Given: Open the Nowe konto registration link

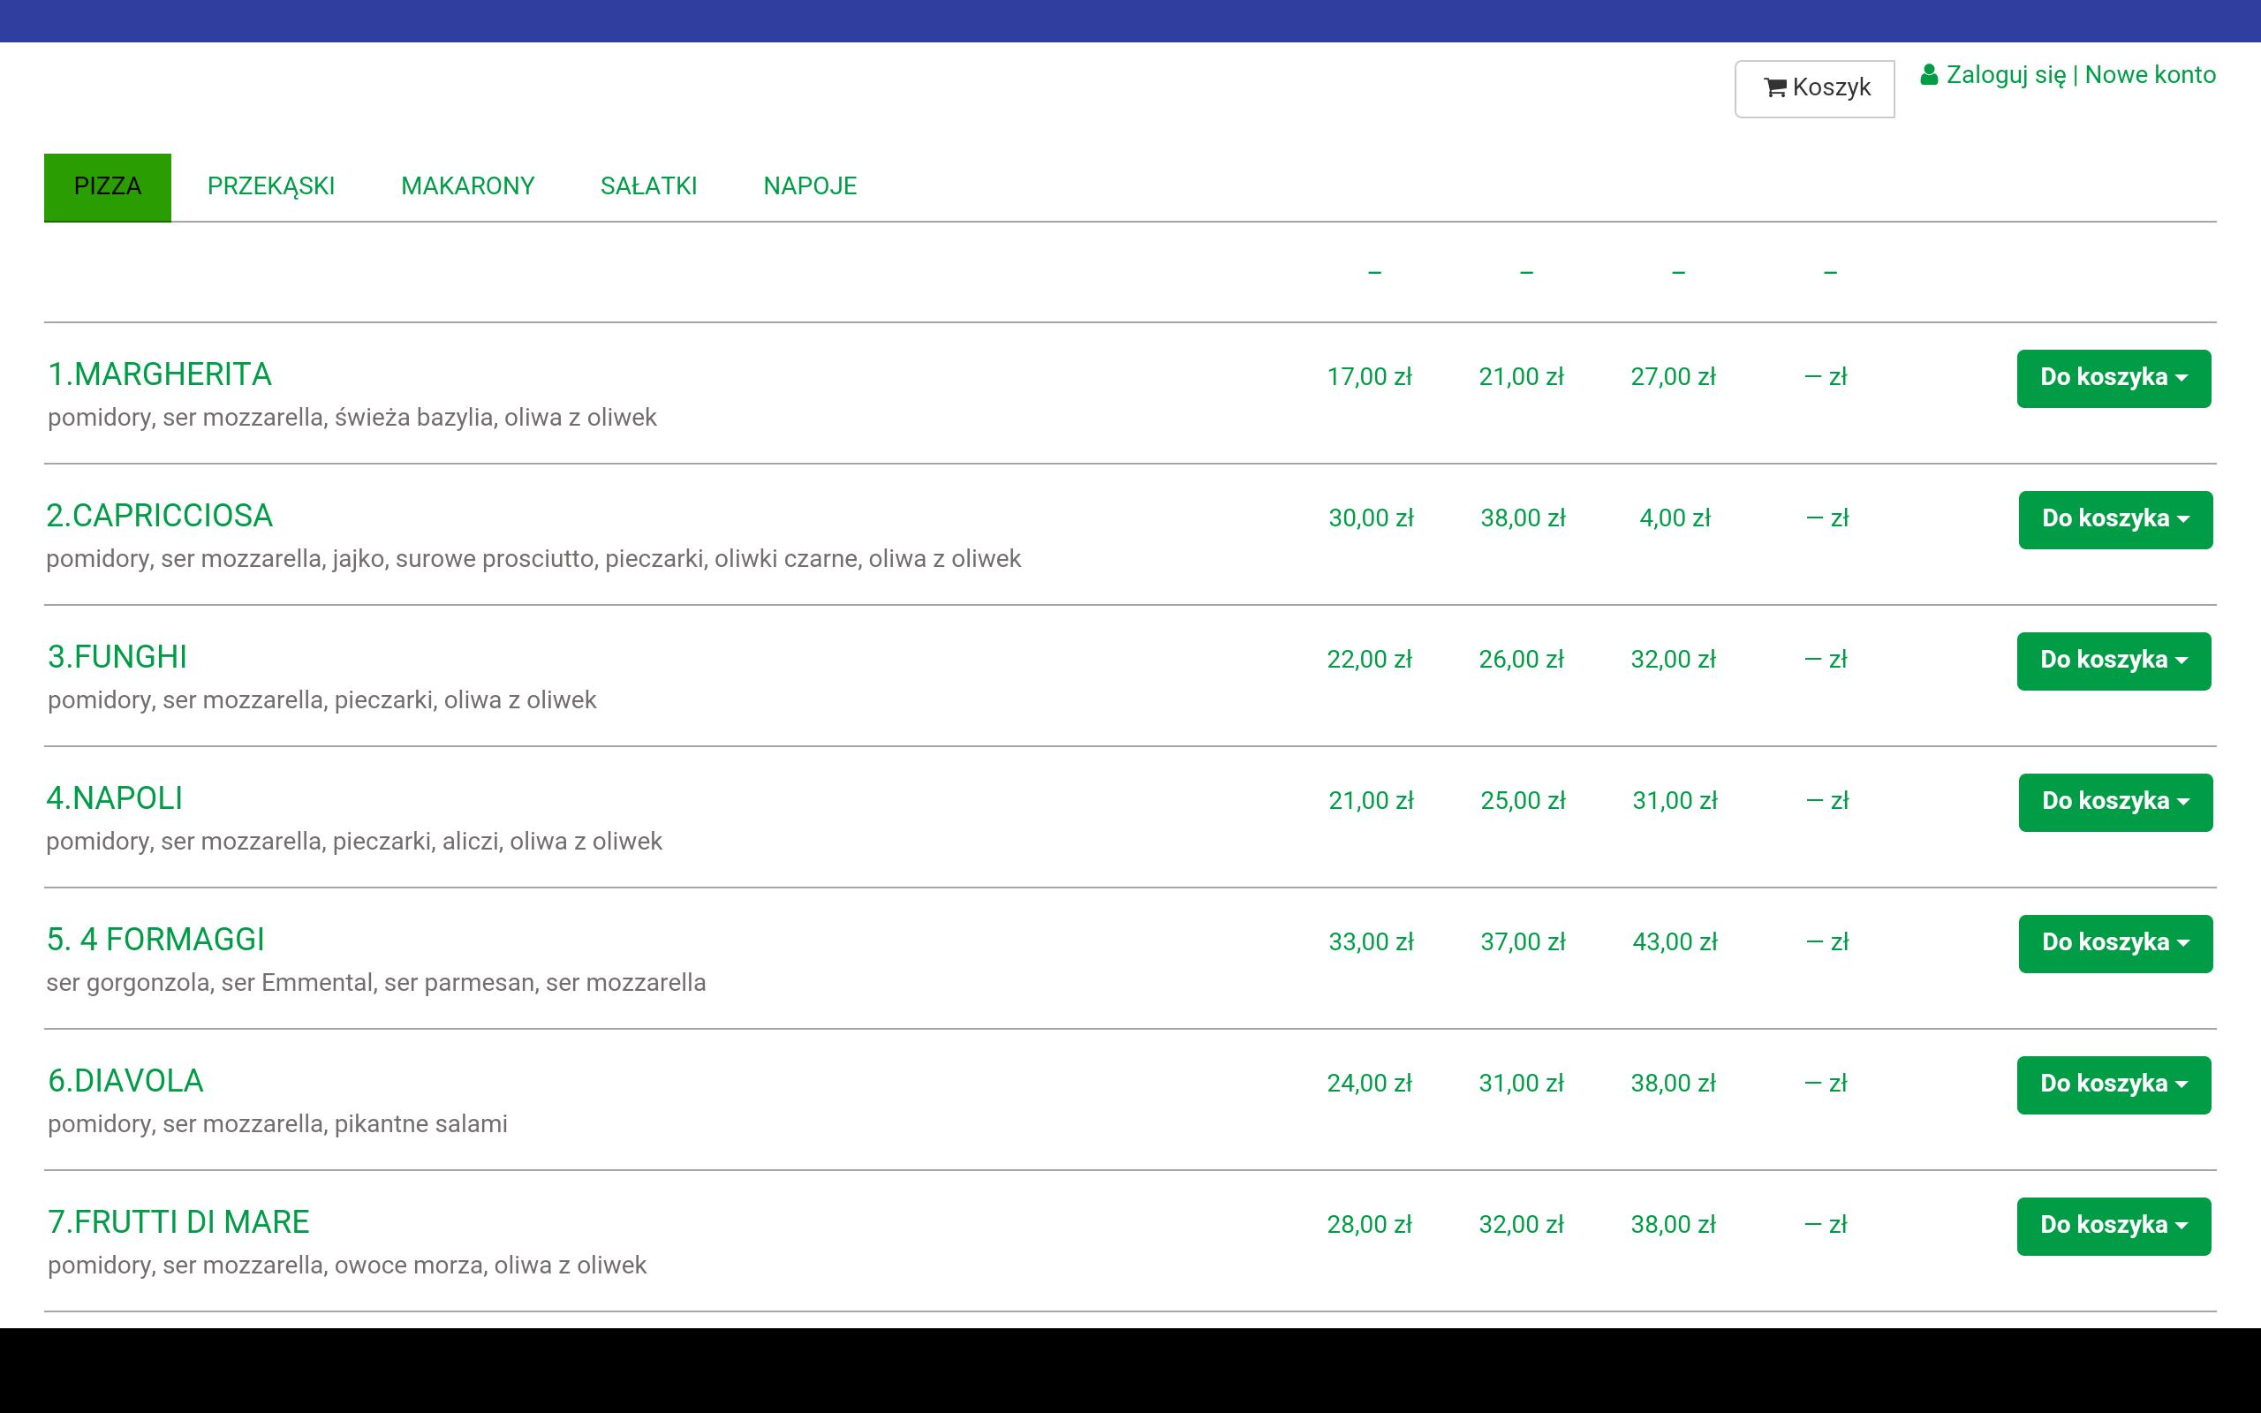Looking at the screenshot, I should pos(2150,75).
